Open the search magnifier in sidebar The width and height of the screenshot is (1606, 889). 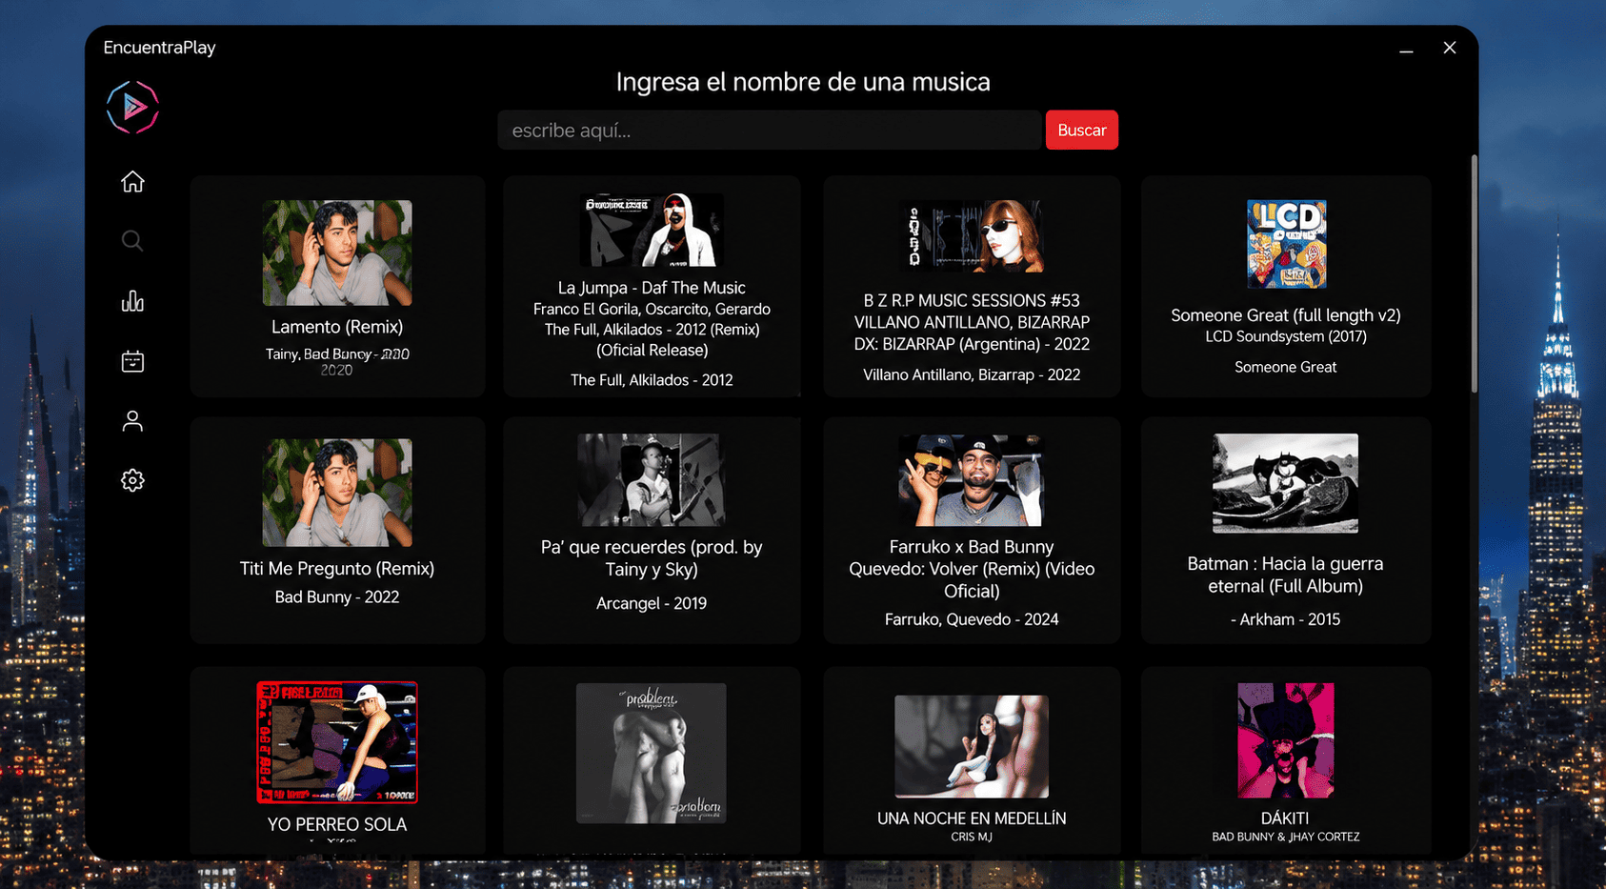[132, 241]
